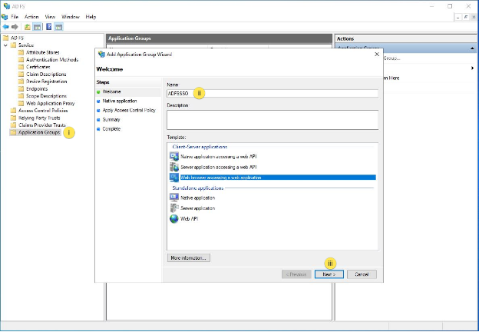Screen dimensions: 479x332
Task: Collapse the Service node in the tree
Action: point(5,45)
